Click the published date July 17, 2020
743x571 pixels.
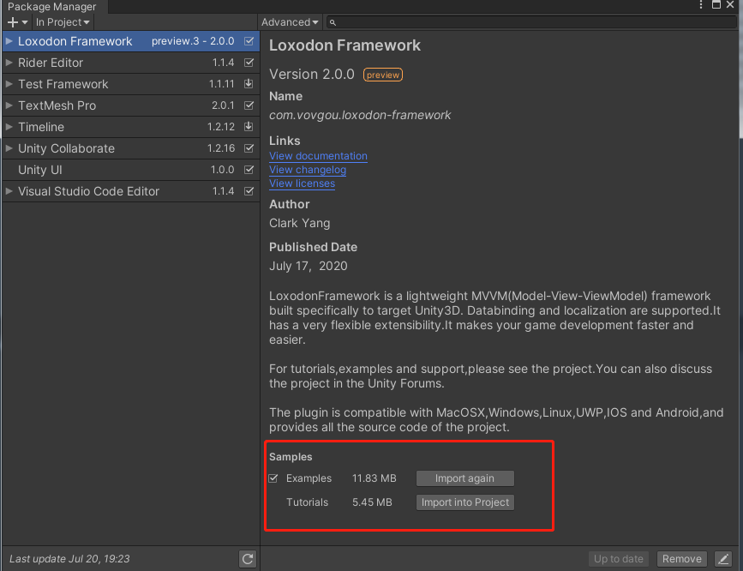pyautogui.click(x=308, y=266)
